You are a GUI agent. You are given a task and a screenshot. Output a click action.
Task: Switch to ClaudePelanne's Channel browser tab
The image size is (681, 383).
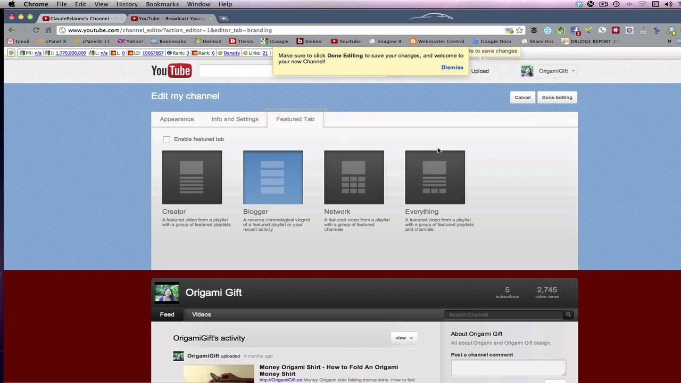point(81,18)
